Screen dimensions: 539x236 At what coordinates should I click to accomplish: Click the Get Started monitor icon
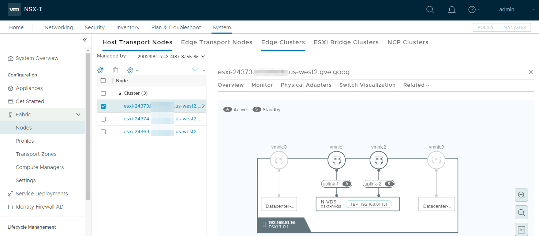point(11,102)
